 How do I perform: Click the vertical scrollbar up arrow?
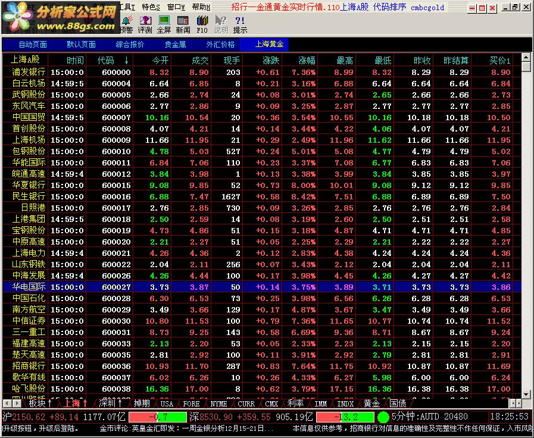[x=526, y=57]
